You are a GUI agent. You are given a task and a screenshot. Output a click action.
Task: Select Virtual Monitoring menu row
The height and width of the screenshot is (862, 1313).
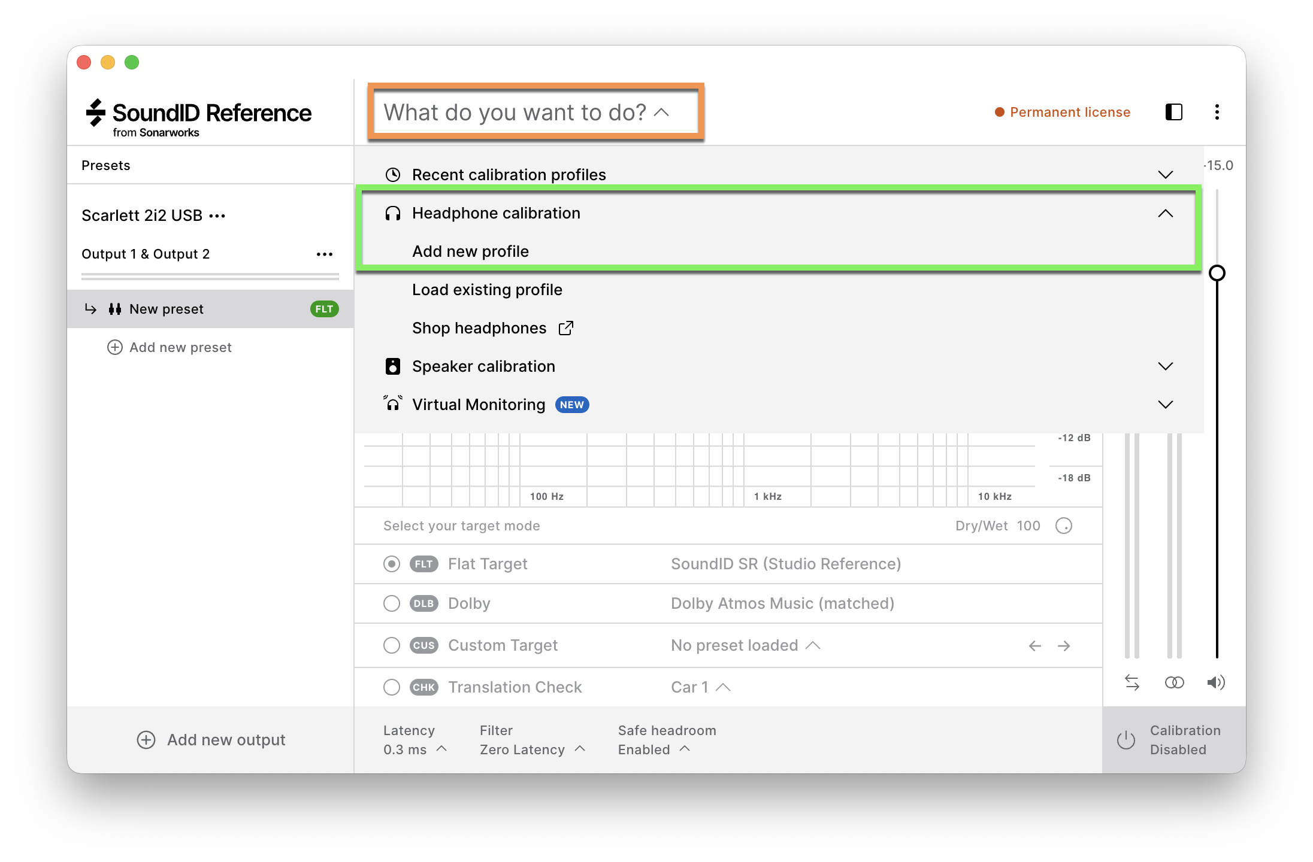click(x=778, y=405)
